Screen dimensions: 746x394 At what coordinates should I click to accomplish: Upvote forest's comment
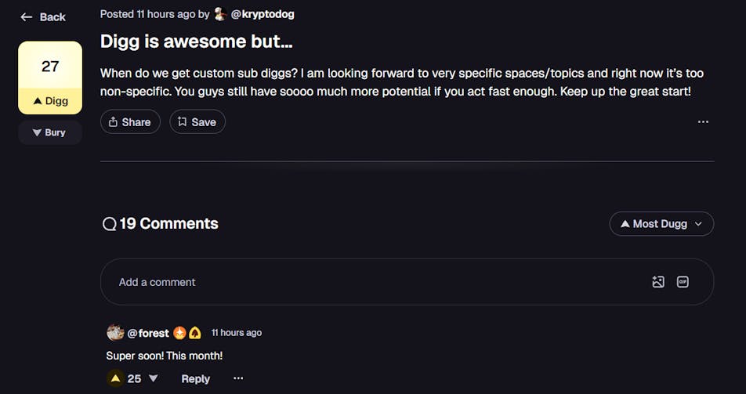[x=116, y=378]
